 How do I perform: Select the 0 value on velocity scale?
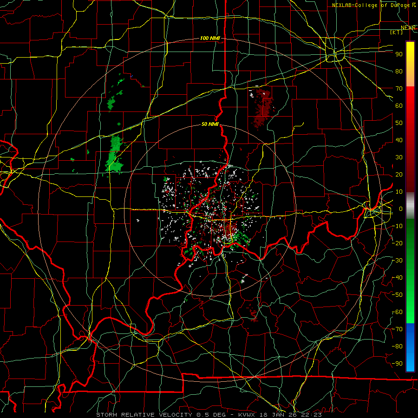click(400, 209)
